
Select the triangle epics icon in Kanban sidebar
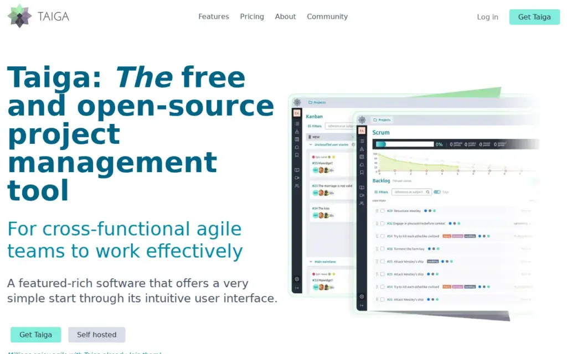297,132
